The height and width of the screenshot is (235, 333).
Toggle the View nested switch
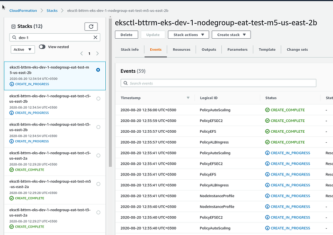[x=42, y=47]
